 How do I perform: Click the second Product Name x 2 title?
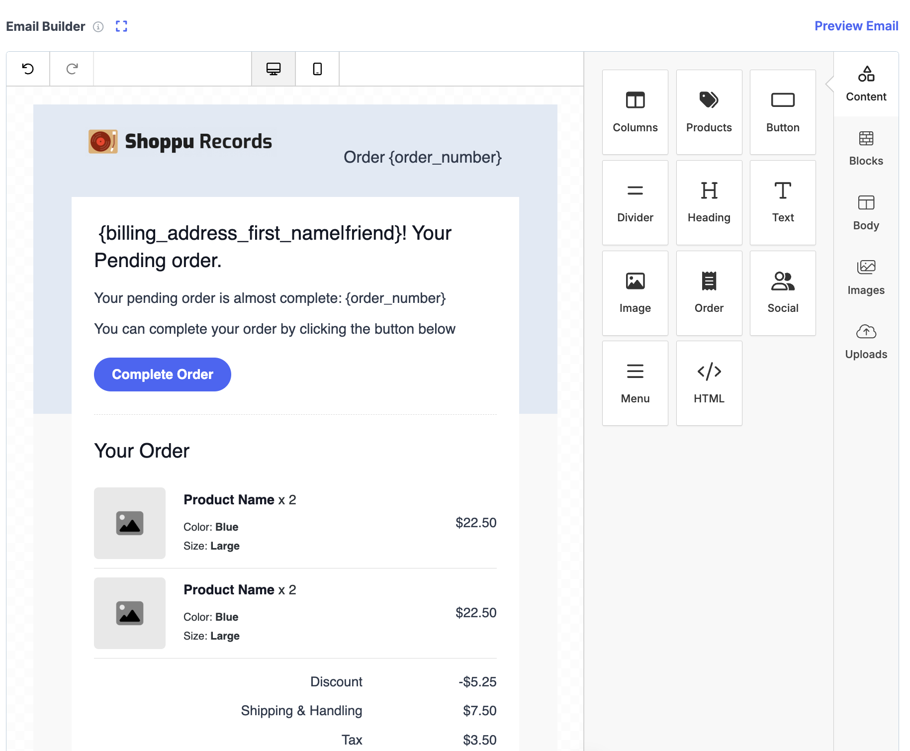240,590
